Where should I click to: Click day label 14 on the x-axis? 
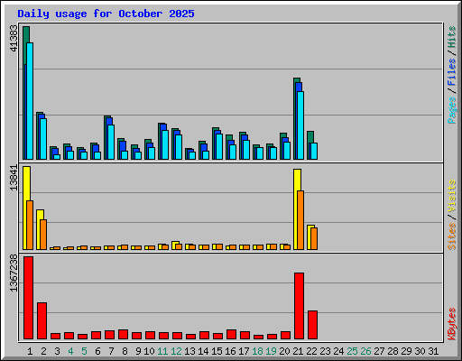pos(203,351)
